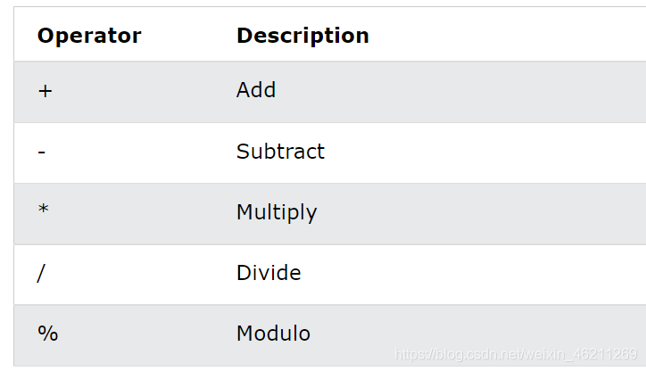The image size is (646, 371).
Task: Select the percent sign operator cell
Action: click(x=47, y=334)
